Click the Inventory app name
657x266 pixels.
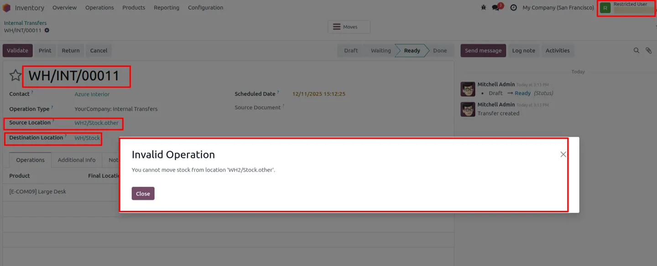click(30, 8)
